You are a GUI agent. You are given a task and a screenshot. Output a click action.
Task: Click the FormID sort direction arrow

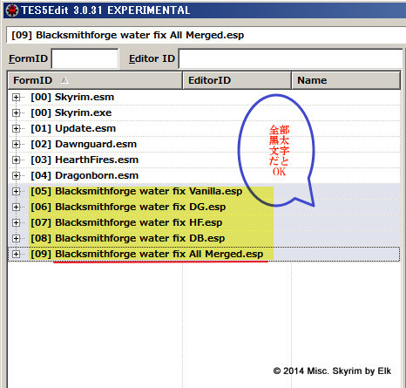click(x=64, y=80)
